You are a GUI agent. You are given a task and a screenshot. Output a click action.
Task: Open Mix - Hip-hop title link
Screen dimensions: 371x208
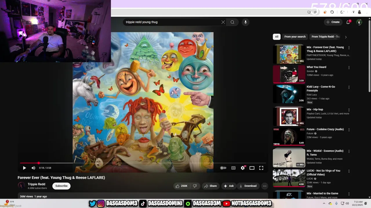pyautogui.click(x=315, y=109)
